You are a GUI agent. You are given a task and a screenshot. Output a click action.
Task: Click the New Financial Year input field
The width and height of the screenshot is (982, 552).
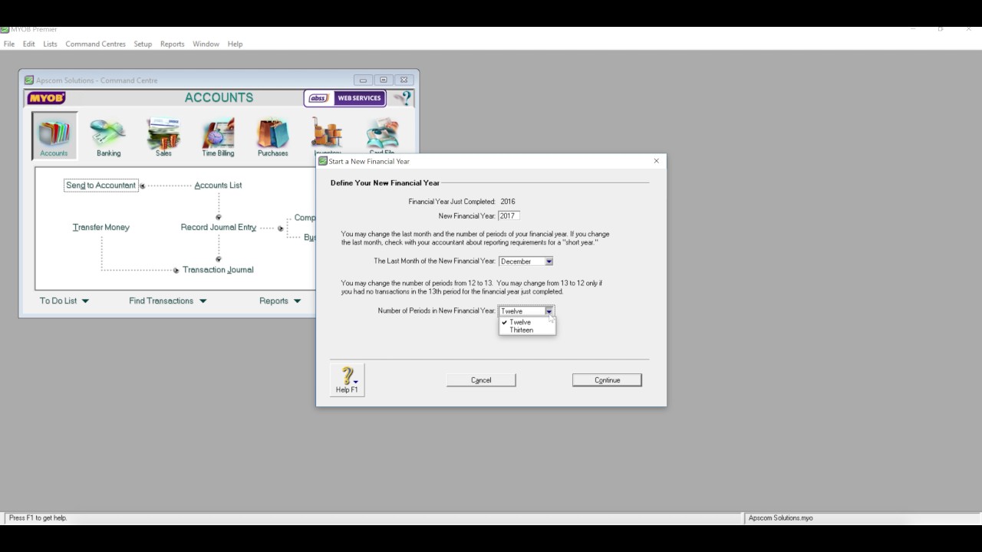pyautogui.click(x=509, y=215)
